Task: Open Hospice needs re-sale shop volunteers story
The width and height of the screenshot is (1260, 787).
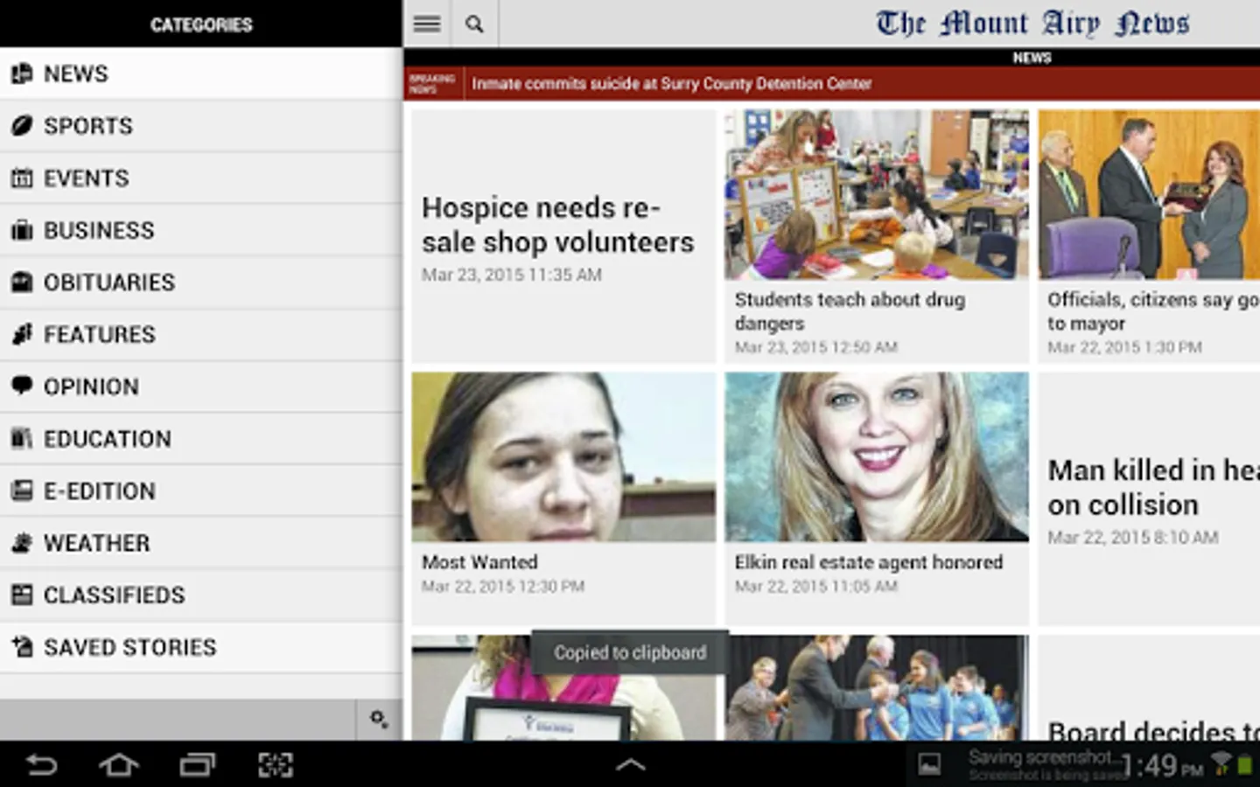Action: click(558, 225)
